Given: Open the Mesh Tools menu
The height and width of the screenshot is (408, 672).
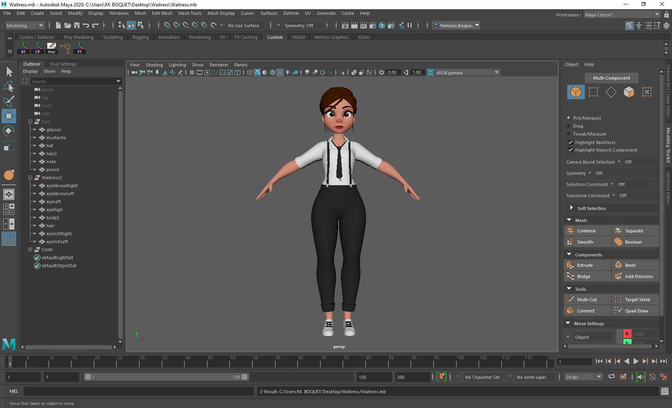Looking at the screenshot, I should tap(190, 13).
